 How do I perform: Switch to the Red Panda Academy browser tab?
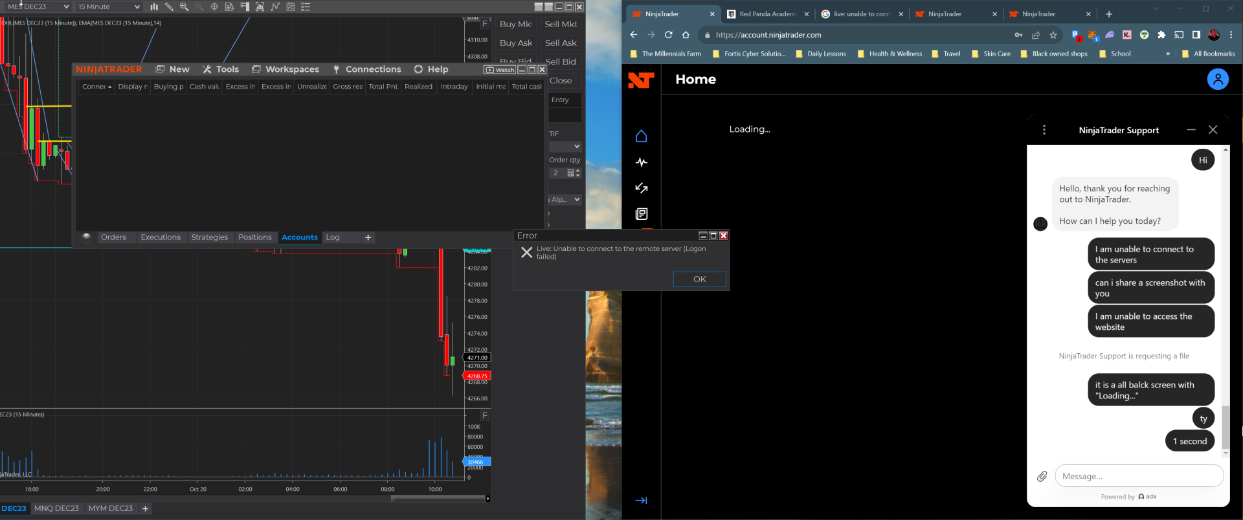point(767,14)
